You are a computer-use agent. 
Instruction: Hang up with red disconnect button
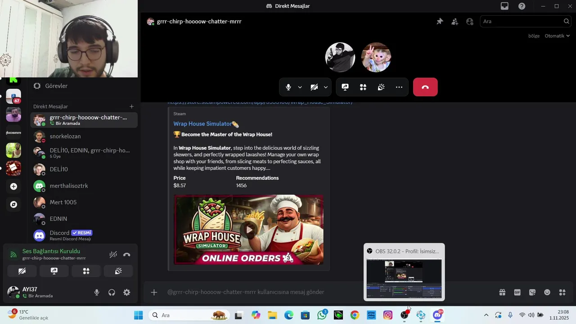(425, 87)
